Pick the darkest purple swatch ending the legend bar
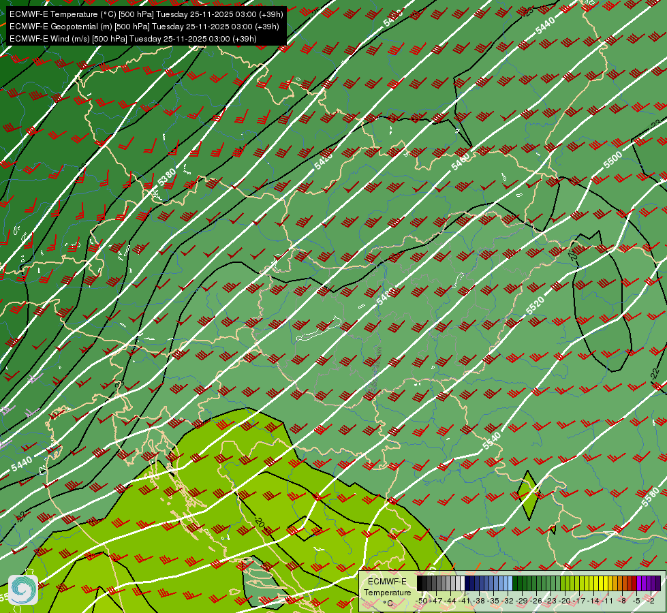The height and width of the screenshot is (613, 667). pyautogui.click(x=657, y=583)
